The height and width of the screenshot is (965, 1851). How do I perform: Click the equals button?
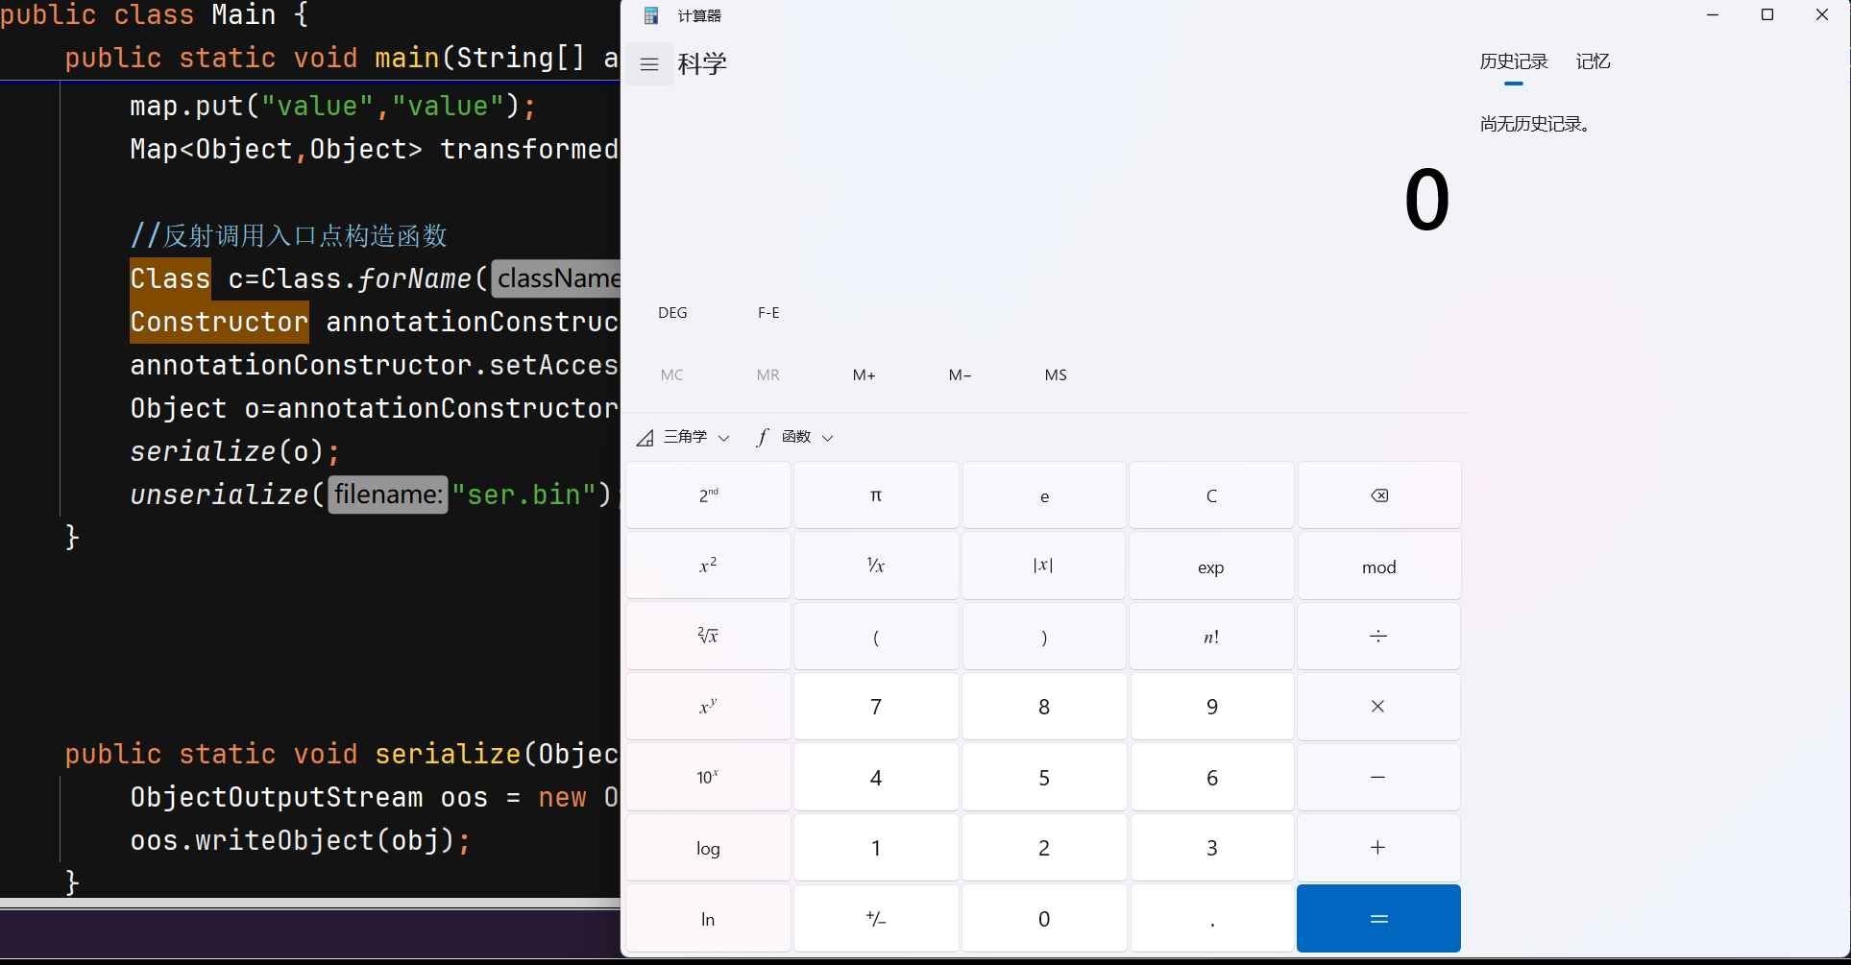click(1379, 919)
